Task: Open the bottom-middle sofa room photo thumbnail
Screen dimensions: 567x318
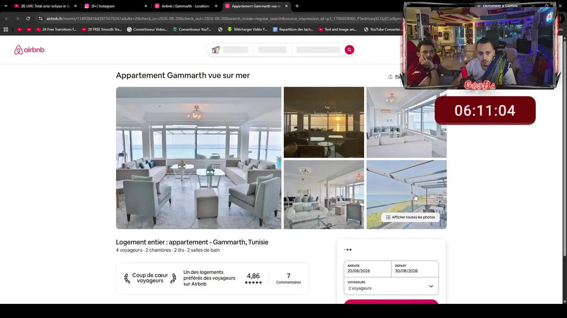Action: click(x=324, y=194)
